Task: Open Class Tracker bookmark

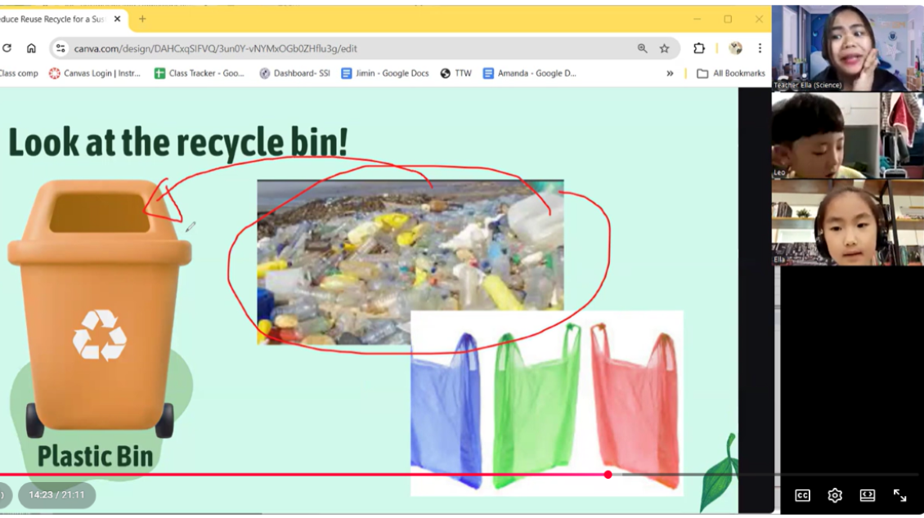Action: 199,74
